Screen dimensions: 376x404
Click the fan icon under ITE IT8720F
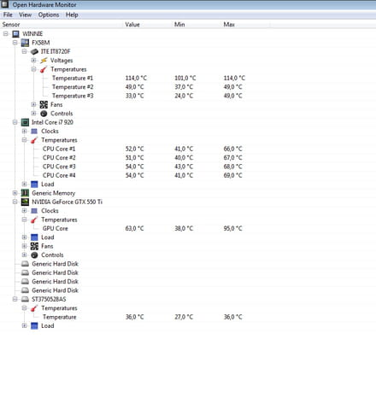point(44,105)
